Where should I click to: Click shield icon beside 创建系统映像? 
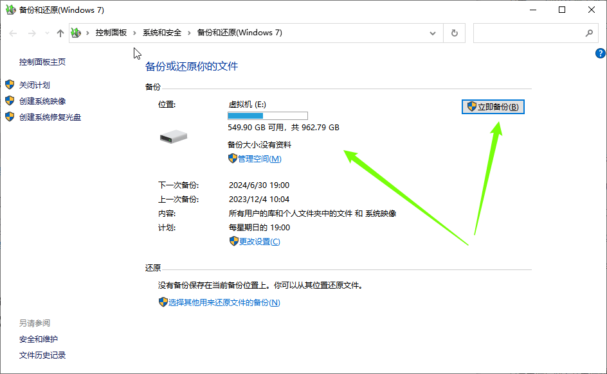click(10, 101)
